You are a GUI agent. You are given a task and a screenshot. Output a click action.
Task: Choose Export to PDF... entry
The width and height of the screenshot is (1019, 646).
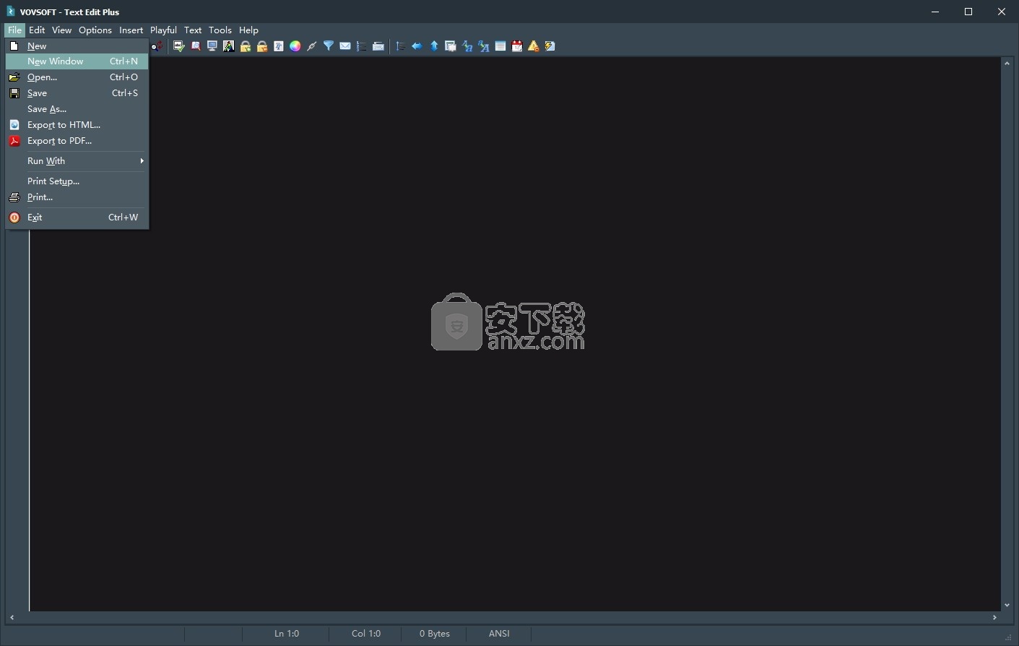click(77, 141)
